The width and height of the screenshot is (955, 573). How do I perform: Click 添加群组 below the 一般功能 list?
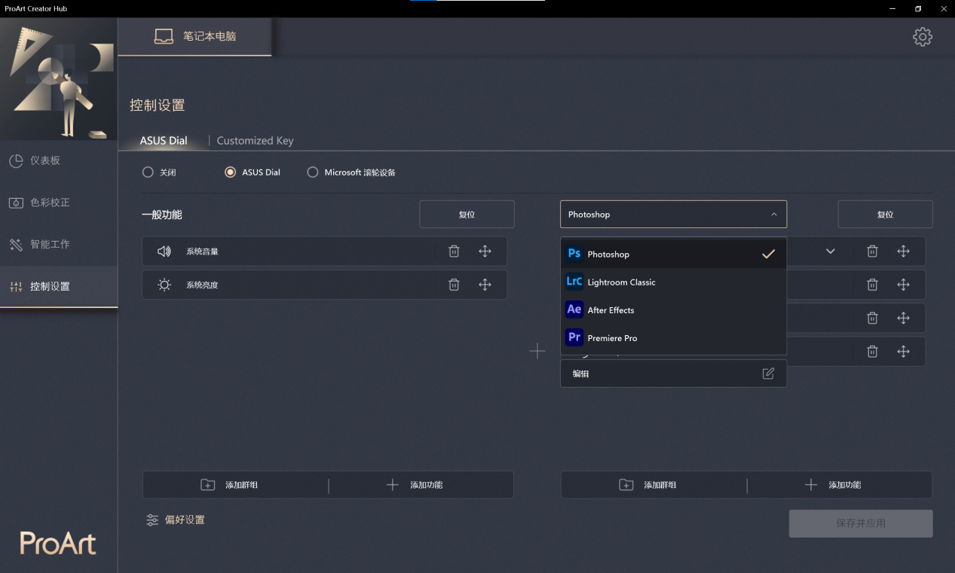click(229, 485)
